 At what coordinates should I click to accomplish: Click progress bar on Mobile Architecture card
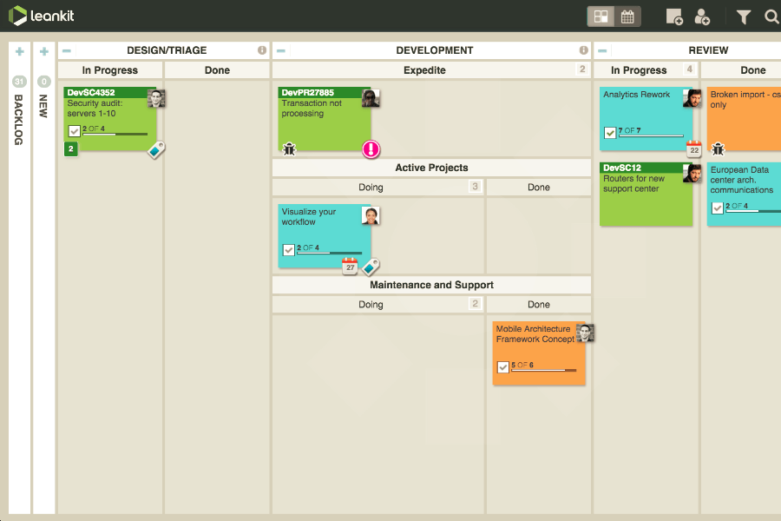(x=544, y=371)
